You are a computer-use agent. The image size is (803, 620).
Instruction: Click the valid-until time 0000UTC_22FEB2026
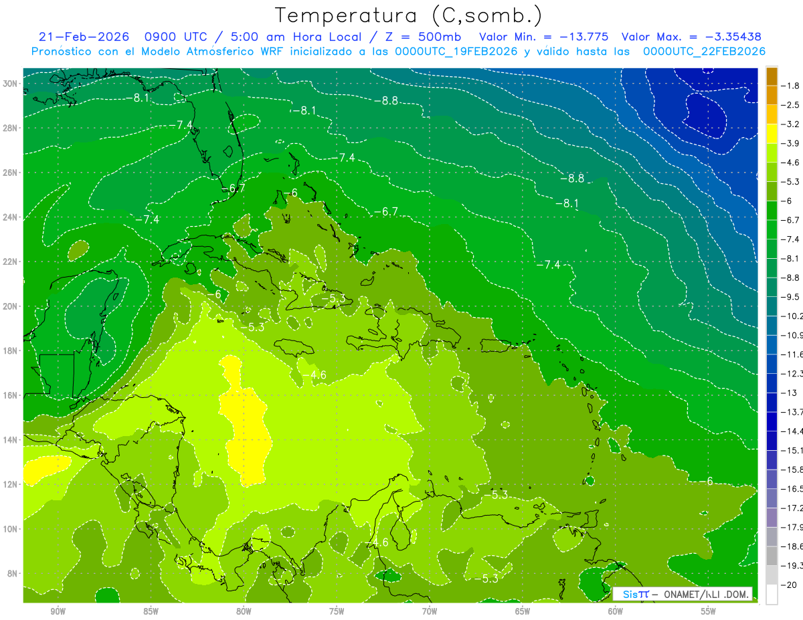pos(704,51)
